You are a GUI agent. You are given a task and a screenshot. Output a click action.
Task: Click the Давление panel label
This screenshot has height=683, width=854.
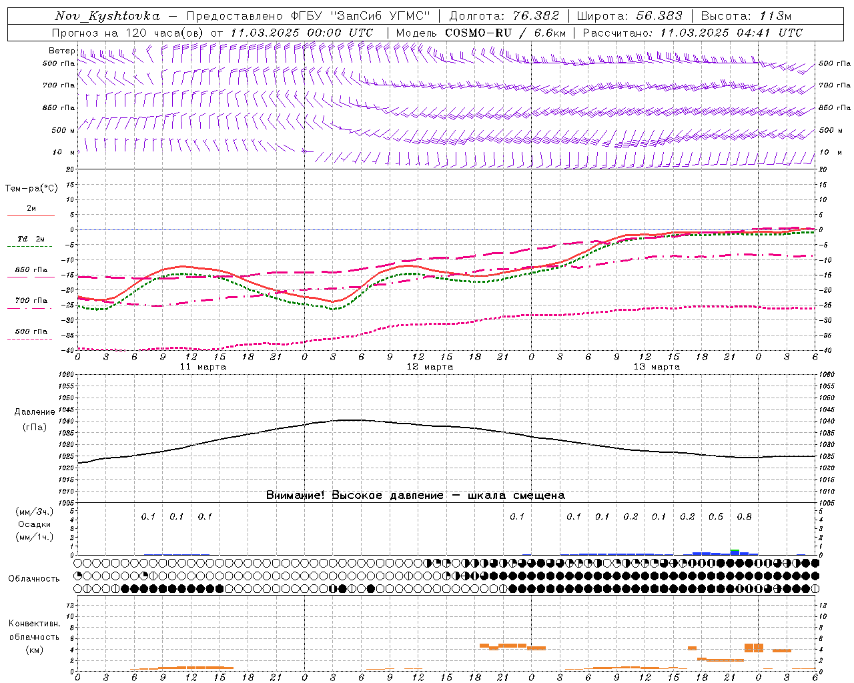pos(35,412)
